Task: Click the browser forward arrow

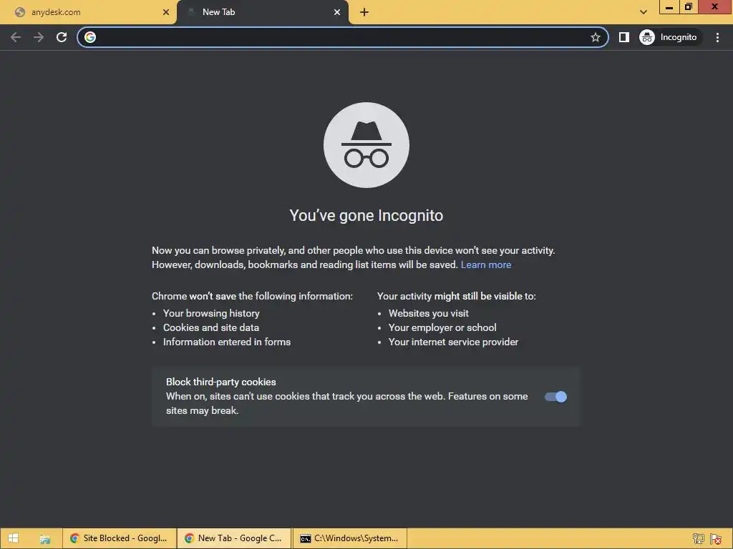Action: click(39, 37)
